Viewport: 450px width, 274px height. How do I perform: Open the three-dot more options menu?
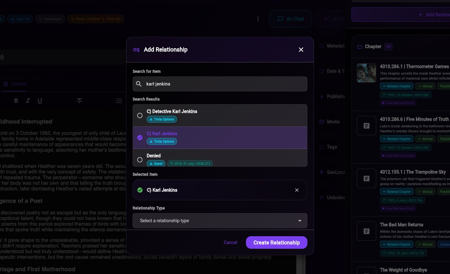click(x=258, y=19)
